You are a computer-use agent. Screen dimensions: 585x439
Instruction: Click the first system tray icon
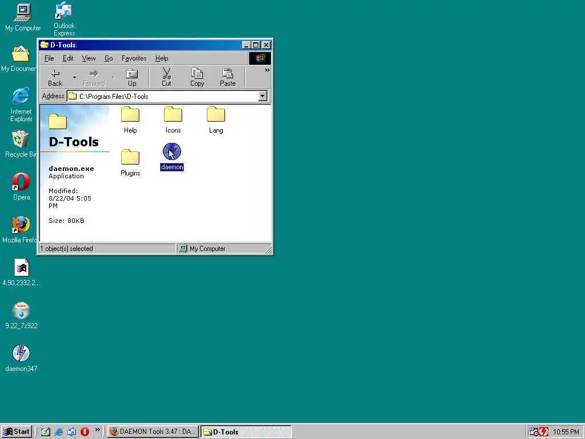pyautogui.click(x=534, y=432)
